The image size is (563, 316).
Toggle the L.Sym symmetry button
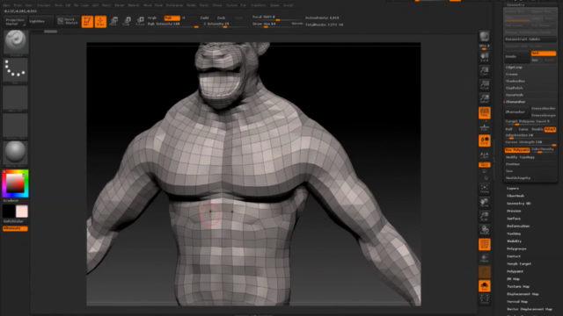coord(485,155)
